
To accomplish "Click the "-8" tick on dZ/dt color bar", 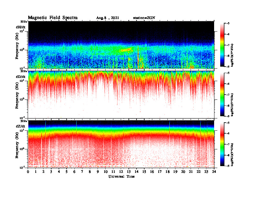I will (x=228, y=155).
